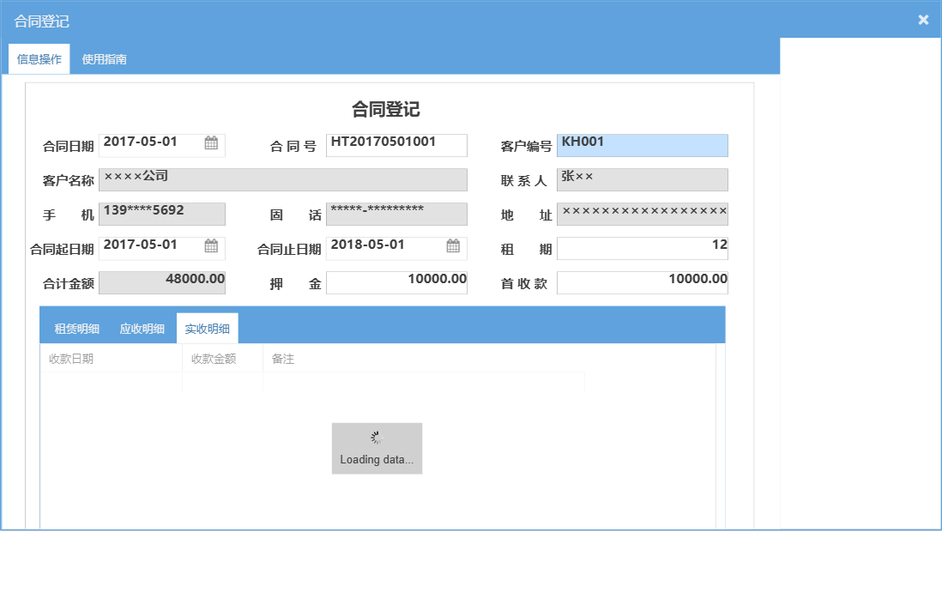Image resolution: width=942 pixels, height=611 pixels.
Task: Click the 备注 column header
Action: point(282,359)
